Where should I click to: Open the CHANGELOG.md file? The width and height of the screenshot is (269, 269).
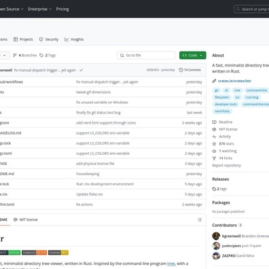coord(10,133)
